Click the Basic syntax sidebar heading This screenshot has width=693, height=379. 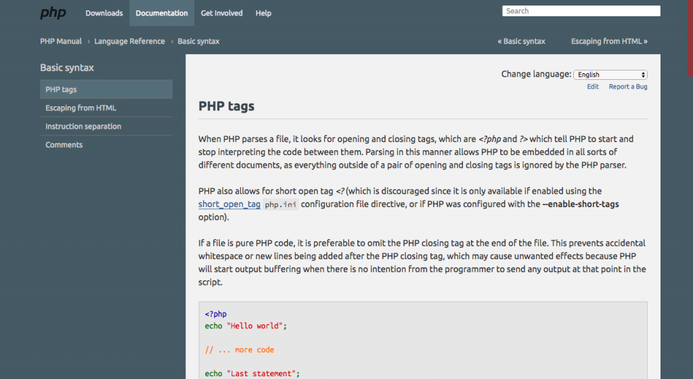[67, 68]
